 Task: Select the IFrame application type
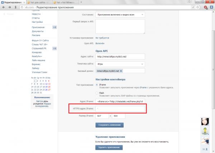(97, 85)
